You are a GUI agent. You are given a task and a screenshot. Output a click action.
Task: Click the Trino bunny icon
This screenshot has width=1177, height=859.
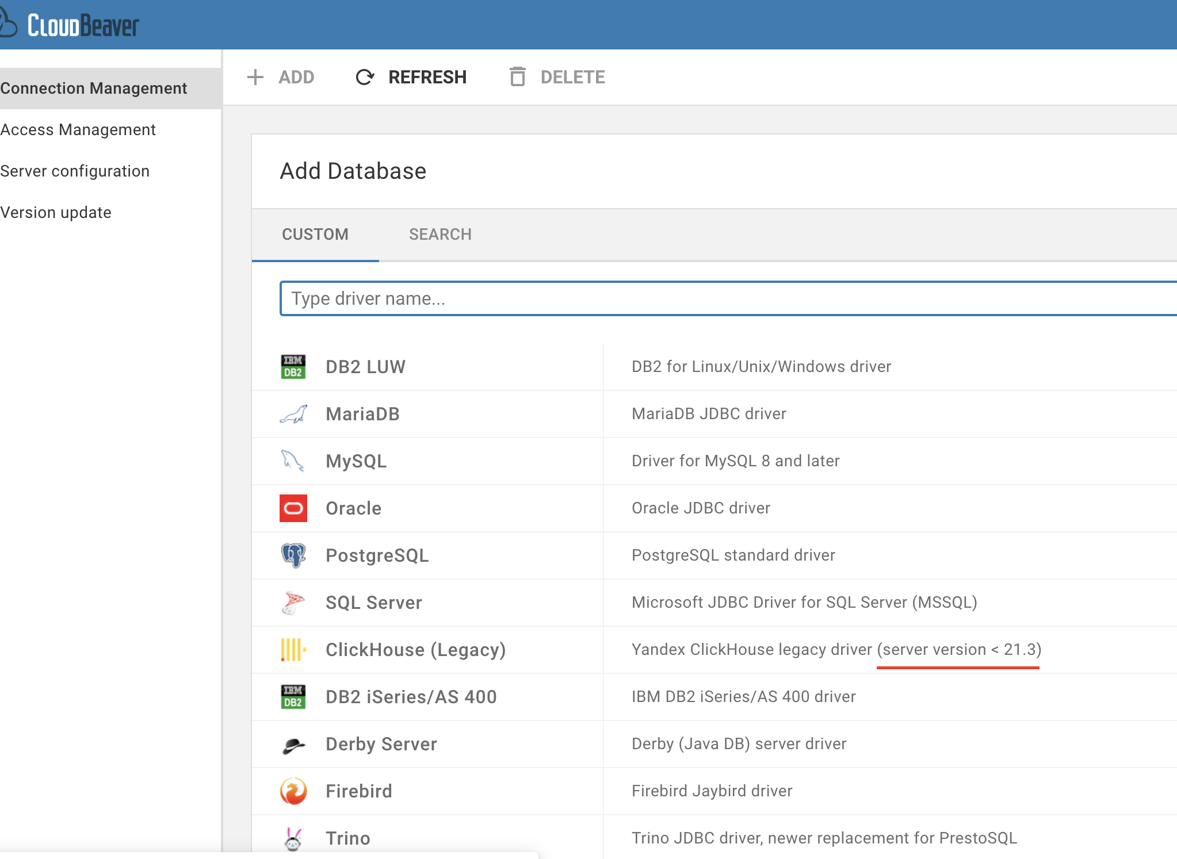[293, 838]
